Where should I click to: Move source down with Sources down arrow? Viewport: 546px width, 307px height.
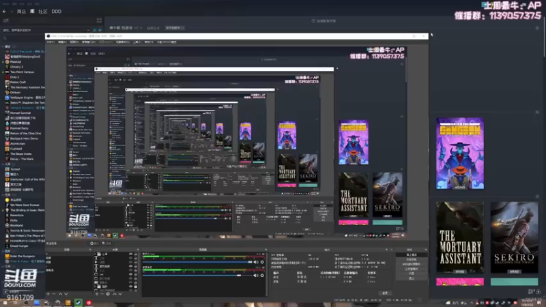tap(120, 294)
